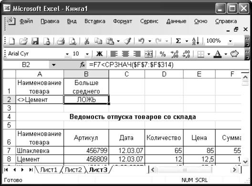Toggle align right formatting
Image resolution: width=252 pixels, height=186 pixels.
[137, 54]
